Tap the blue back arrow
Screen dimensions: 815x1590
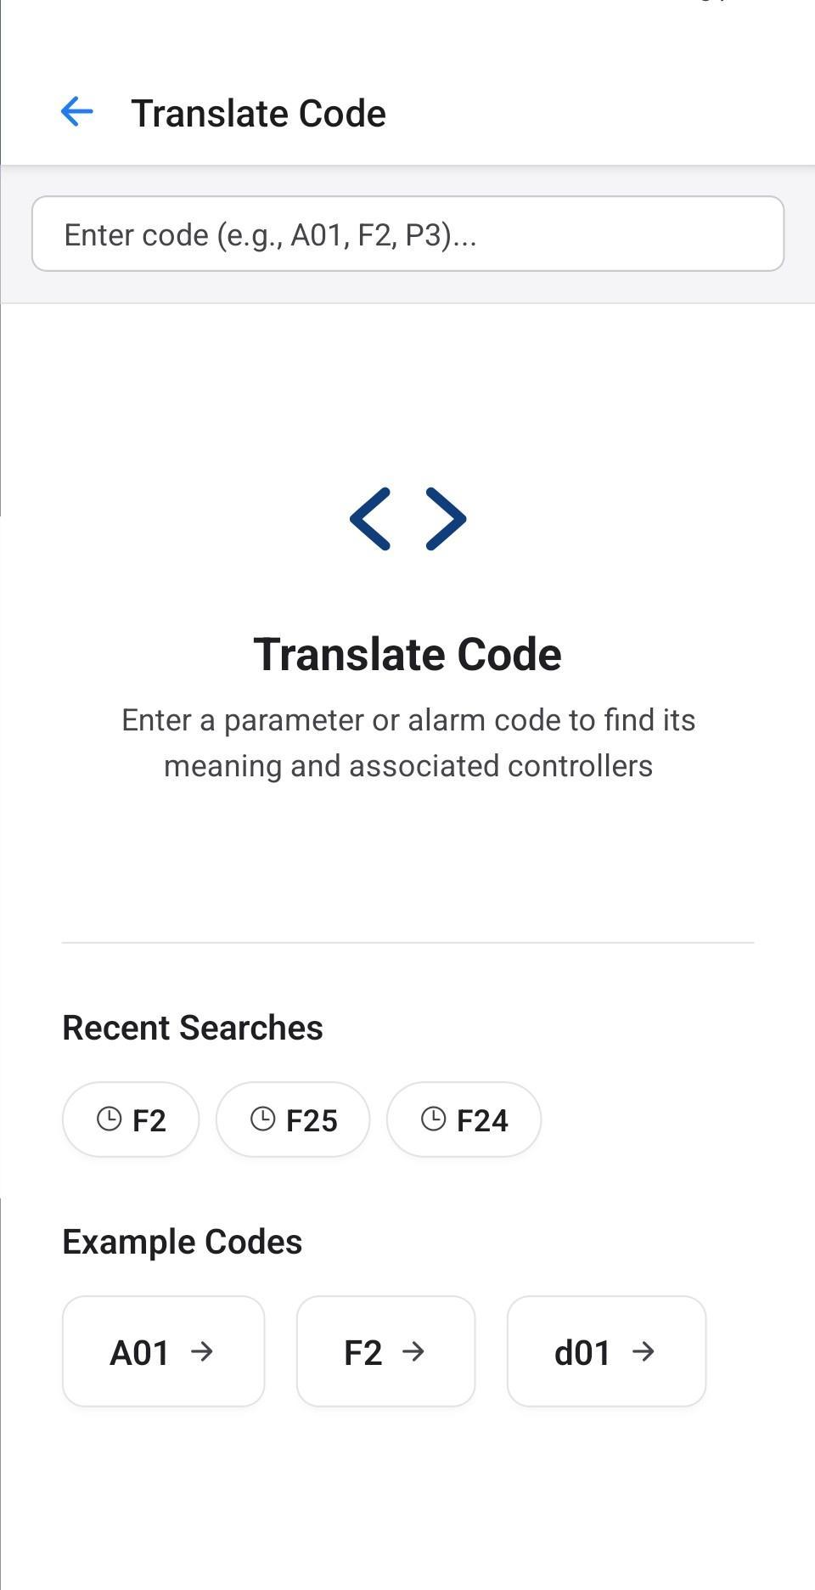click(x=76, y=112)
